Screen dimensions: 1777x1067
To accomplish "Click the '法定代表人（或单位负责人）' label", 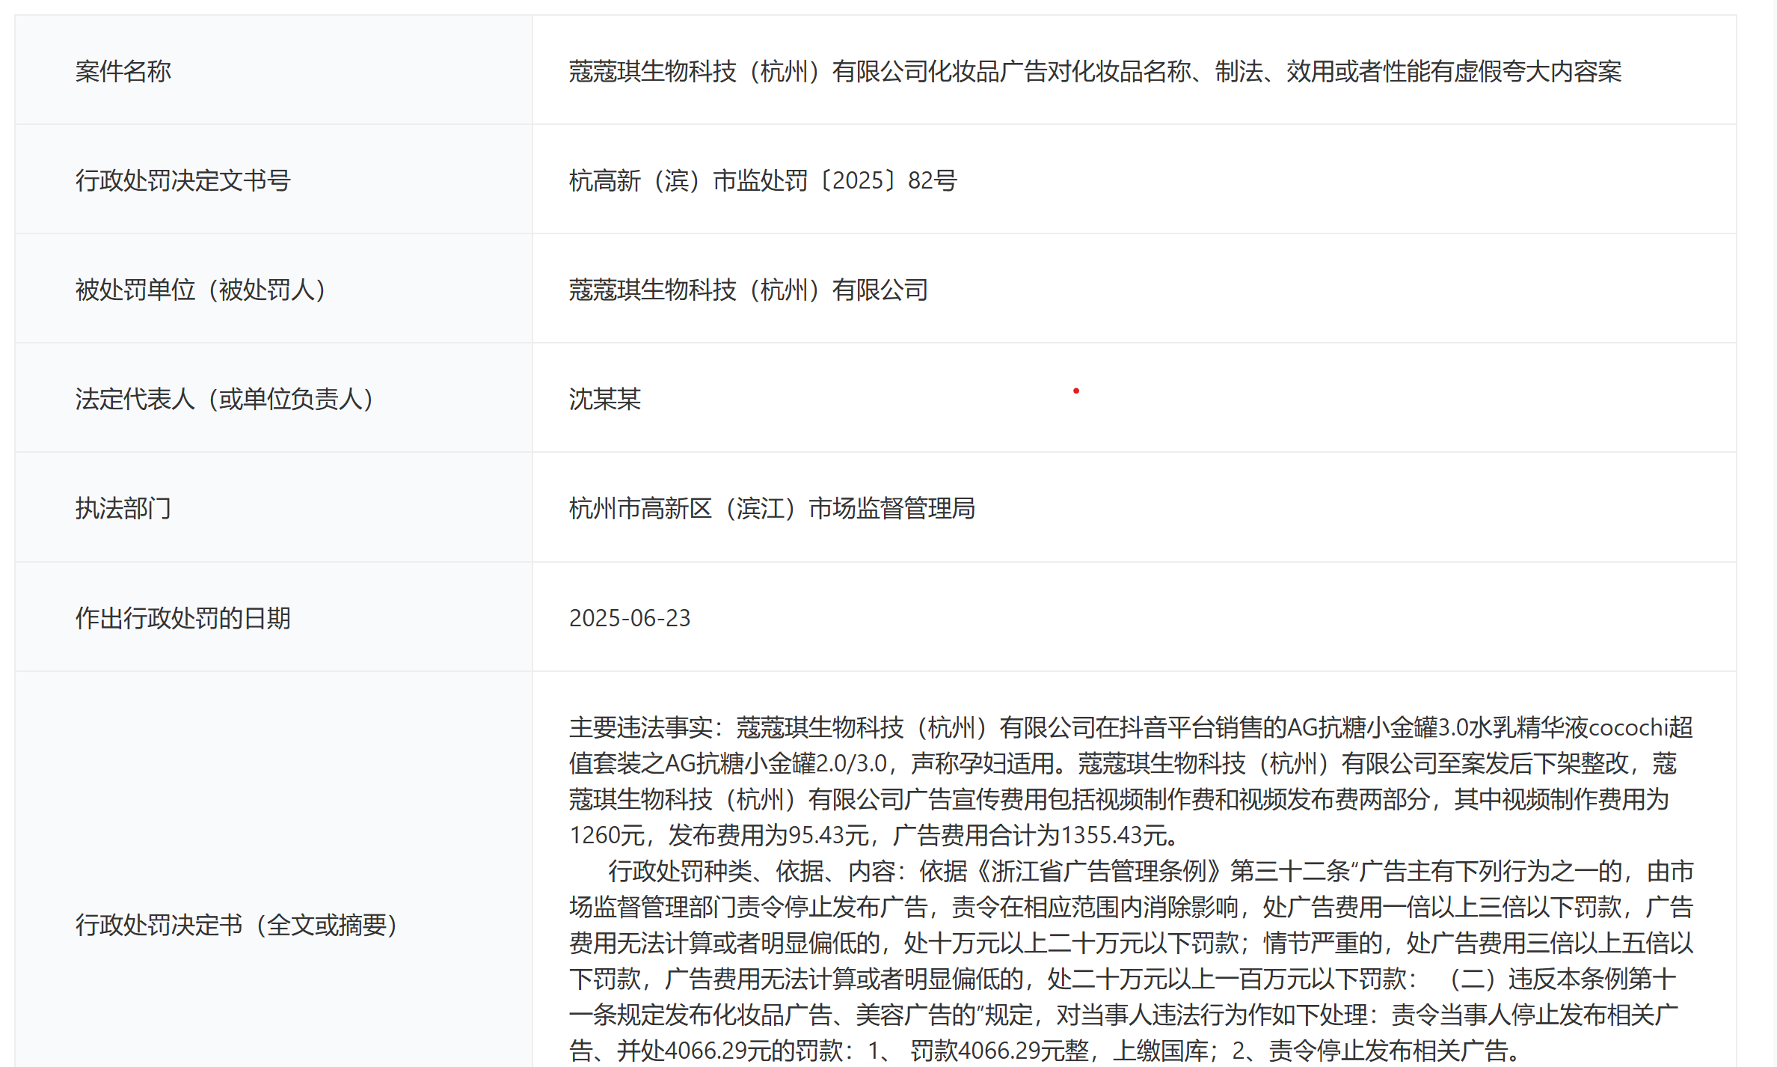I will (x=224, y=399).
